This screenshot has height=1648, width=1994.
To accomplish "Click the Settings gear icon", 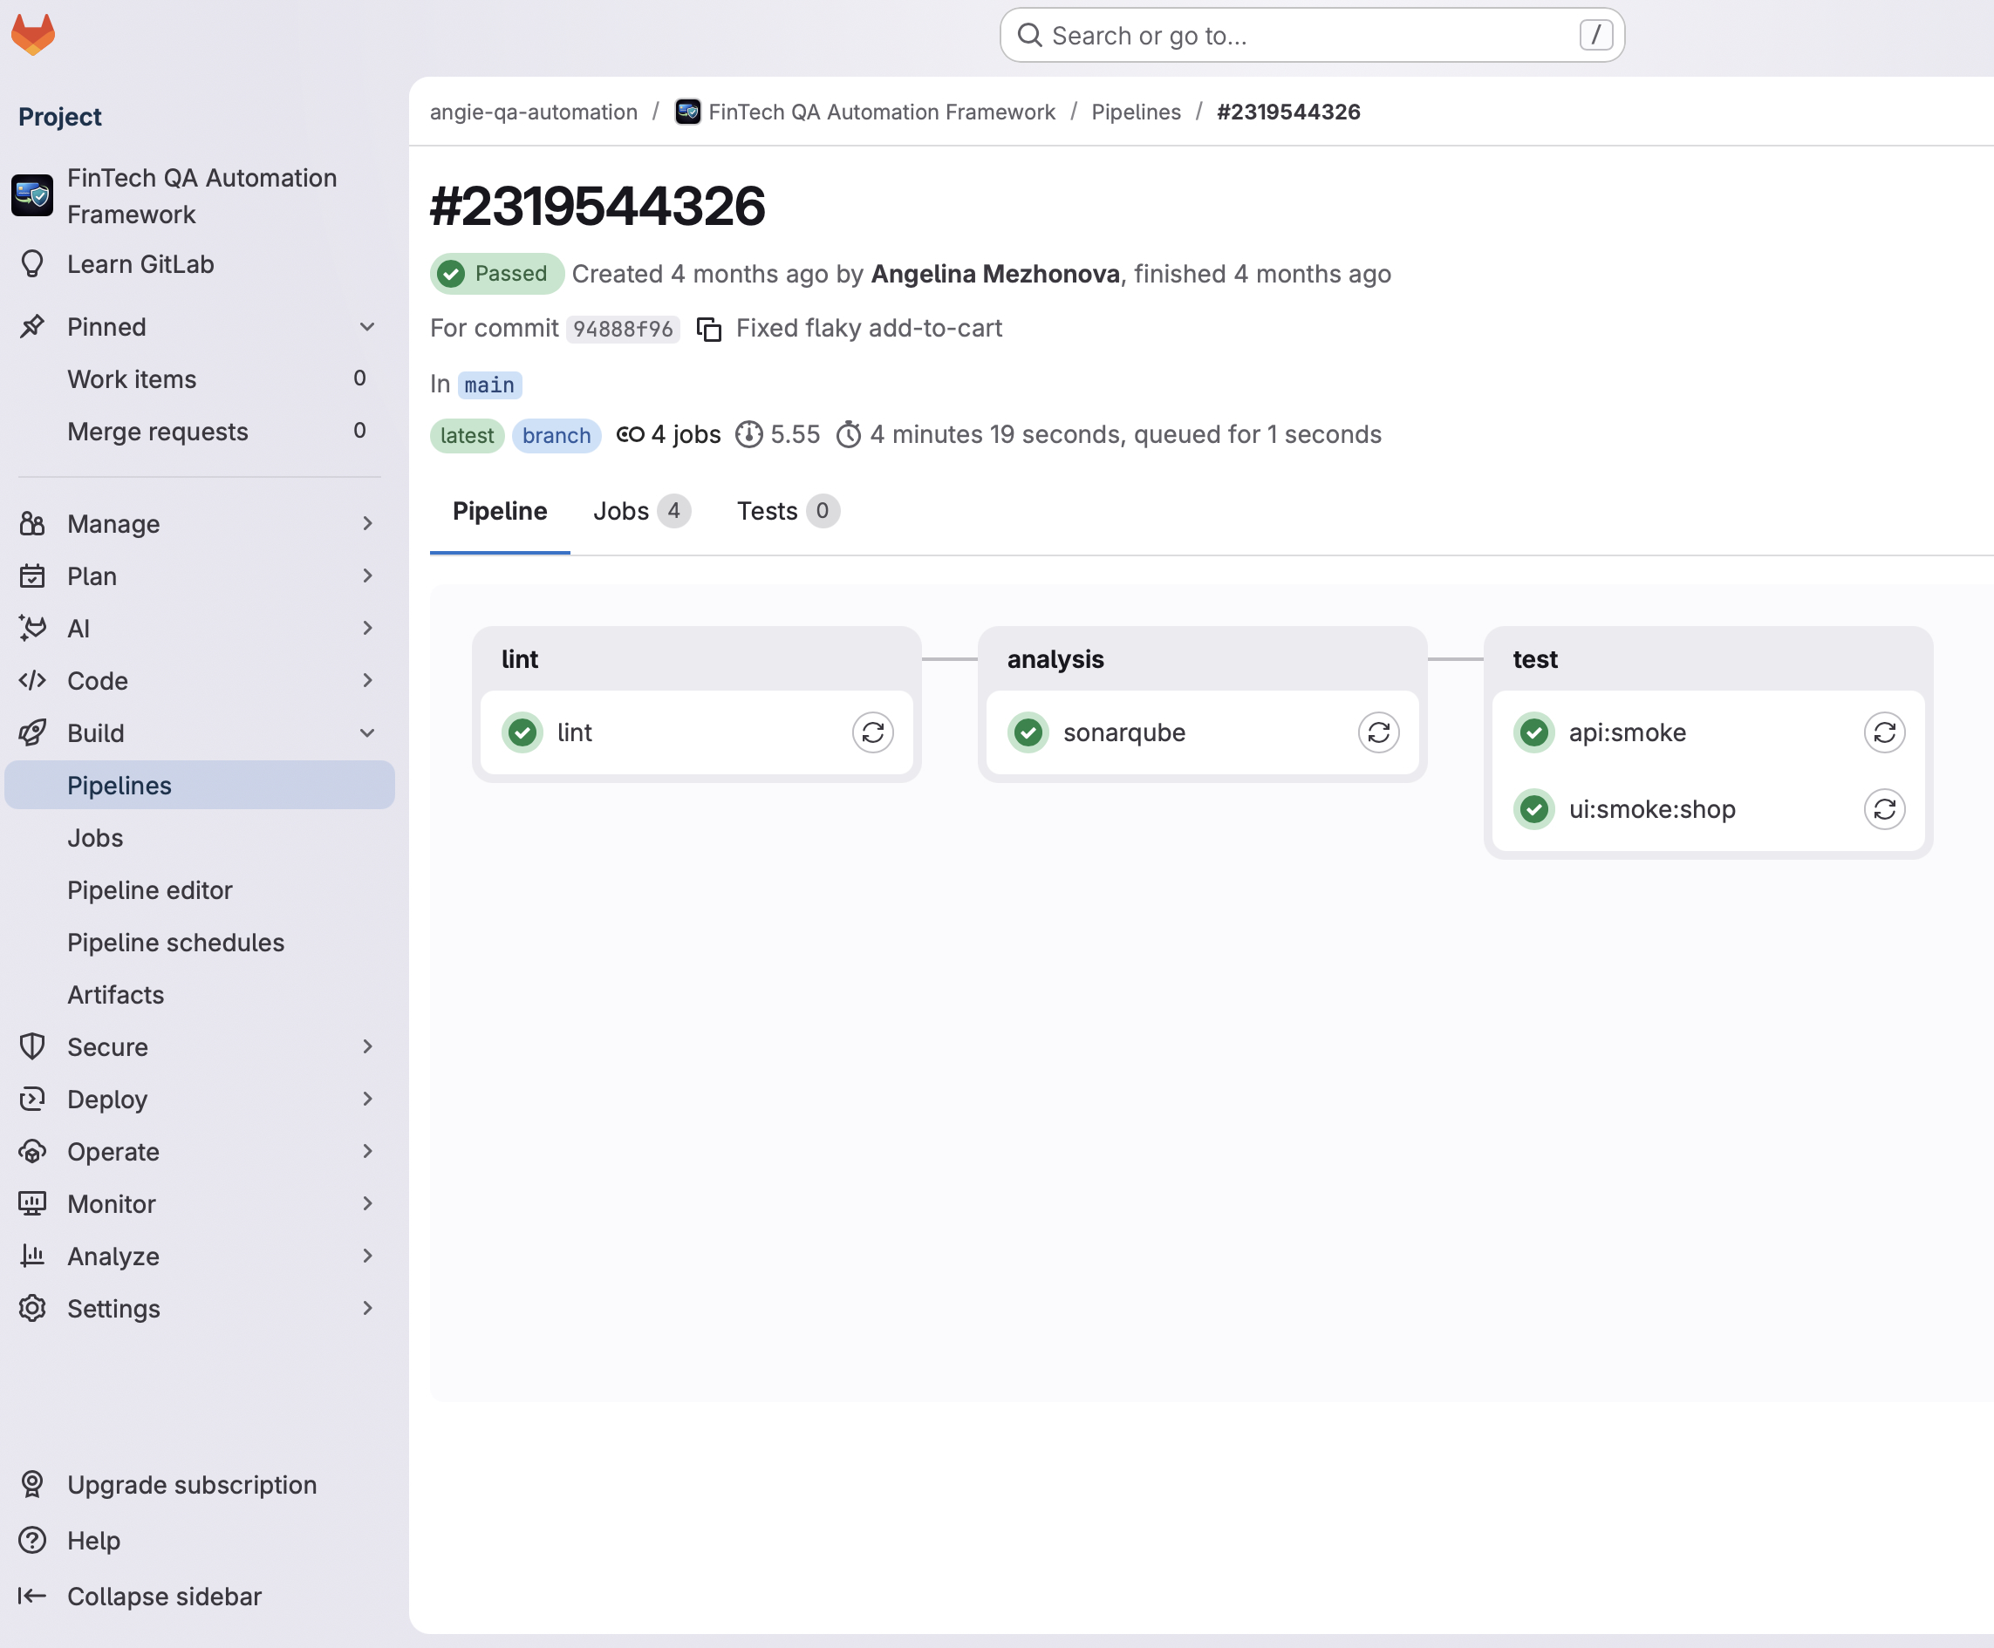I will (32, 1308).
